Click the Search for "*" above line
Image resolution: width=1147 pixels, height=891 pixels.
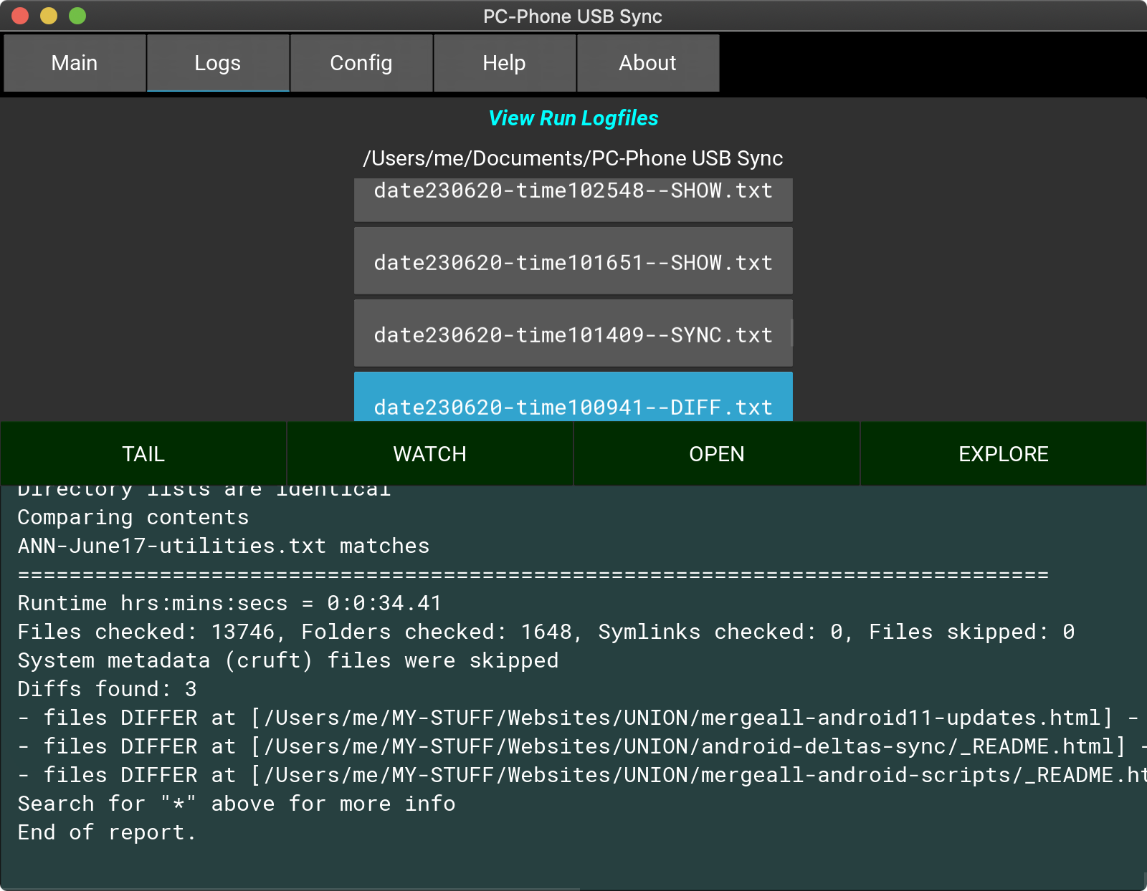click(x=237, y=804)
